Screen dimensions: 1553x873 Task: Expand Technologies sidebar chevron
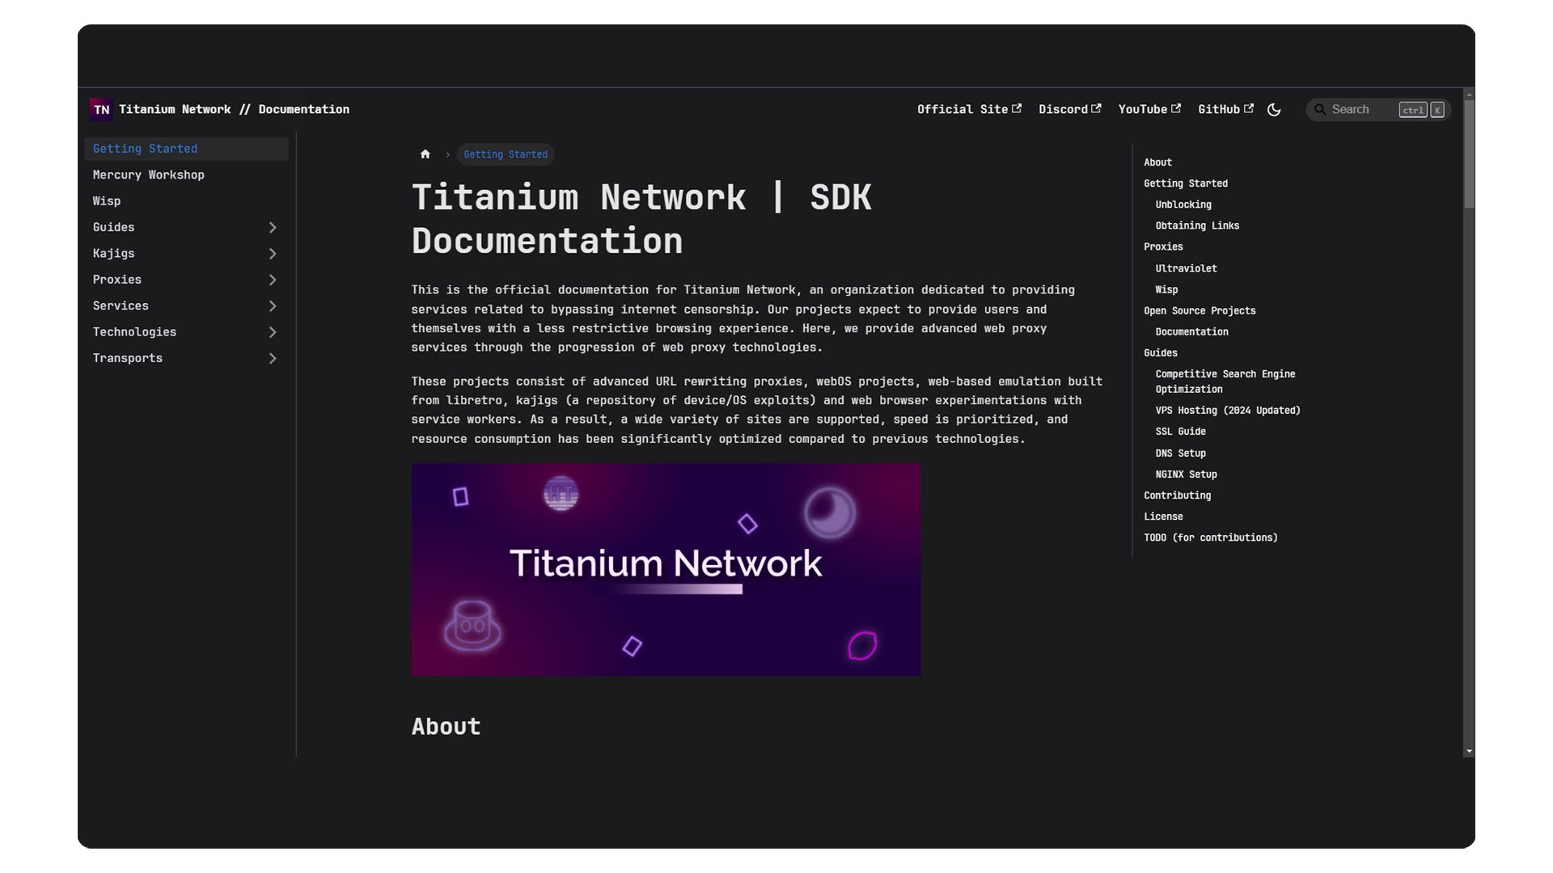[x=273, y=332]
